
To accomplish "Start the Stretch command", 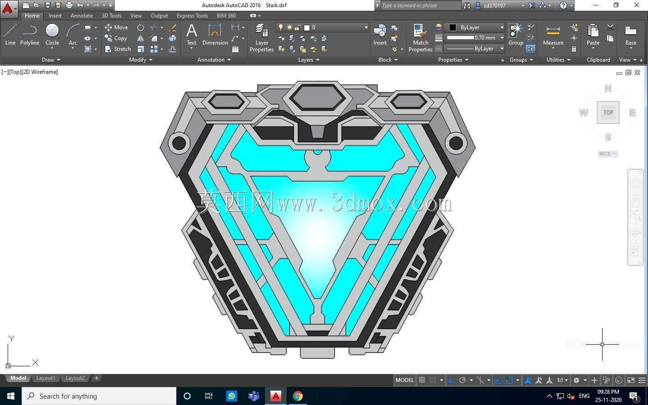I will coord(118,49).
